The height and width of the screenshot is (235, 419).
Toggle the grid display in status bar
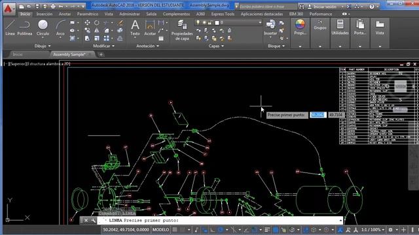pyautogui.click(x=175, y=230)
